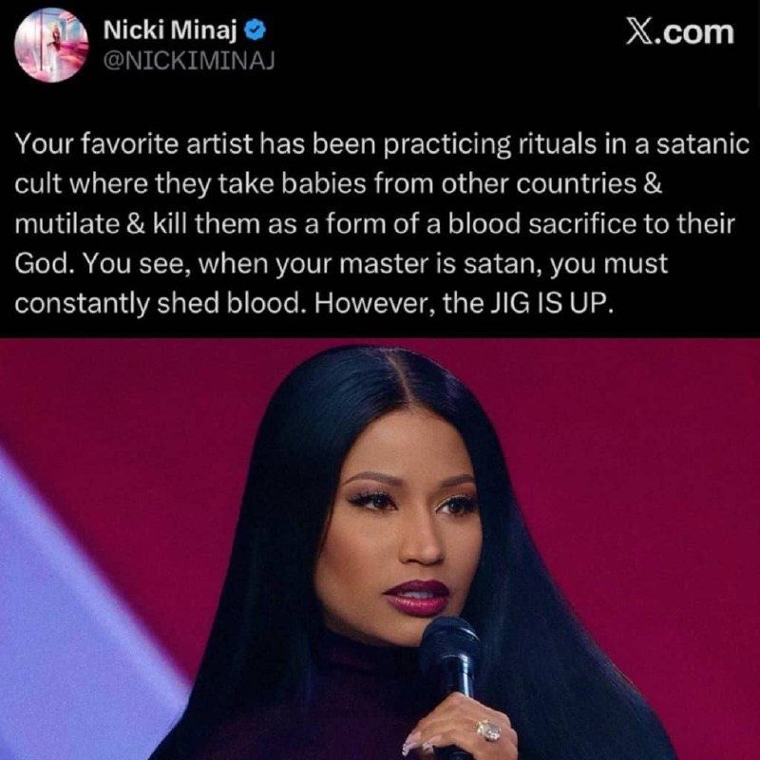Click the purple light streak at left
Image resolution: width=760 pixels, height=760 pixels.
coord(73,630)
